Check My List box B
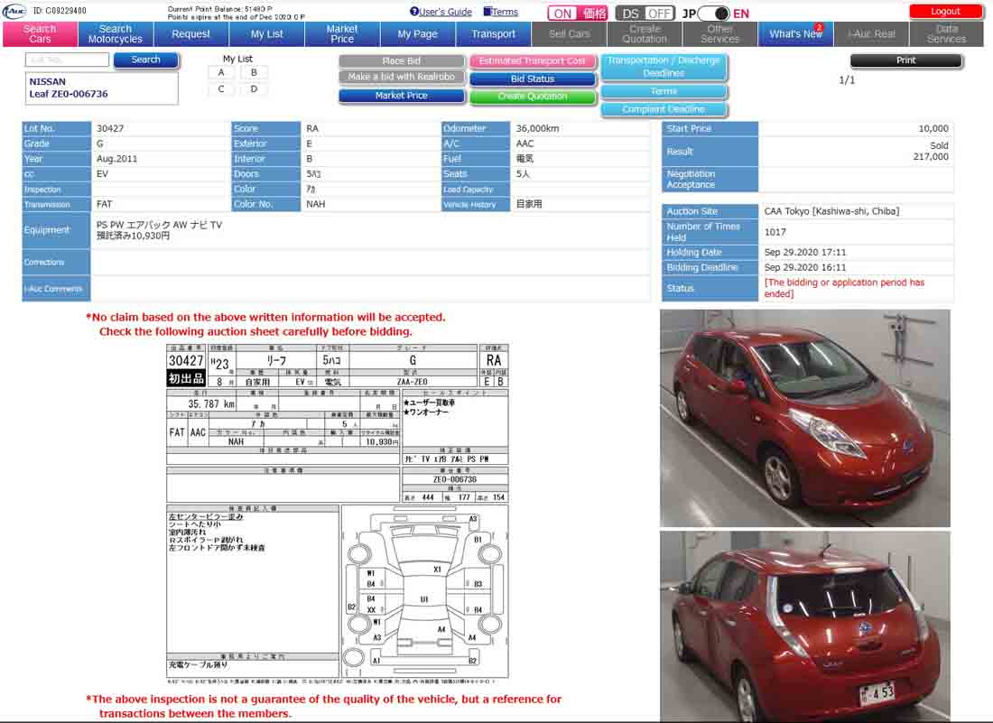The image size is (993, 723). click(x=254, y=72)
